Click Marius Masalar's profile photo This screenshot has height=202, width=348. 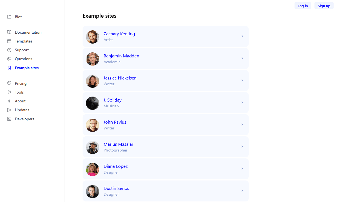click(x=93, y=147)
